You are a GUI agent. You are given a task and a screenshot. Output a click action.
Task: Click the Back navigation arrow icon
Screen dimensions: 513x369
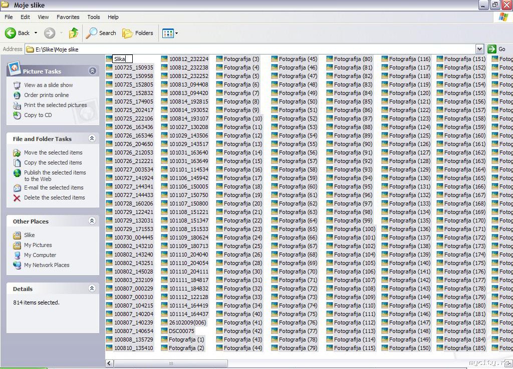click(11, 33)
